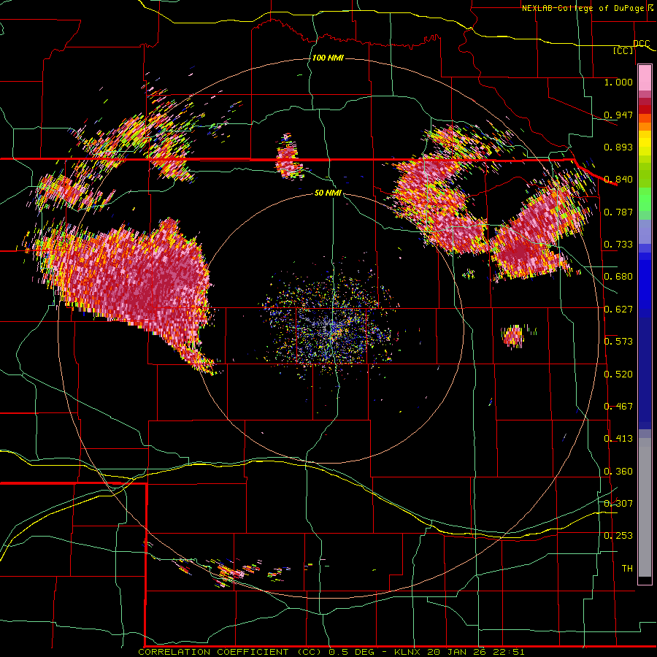Select the 0.733 scale value
This screenshot has height=657, width=657.
coord(618,245)
